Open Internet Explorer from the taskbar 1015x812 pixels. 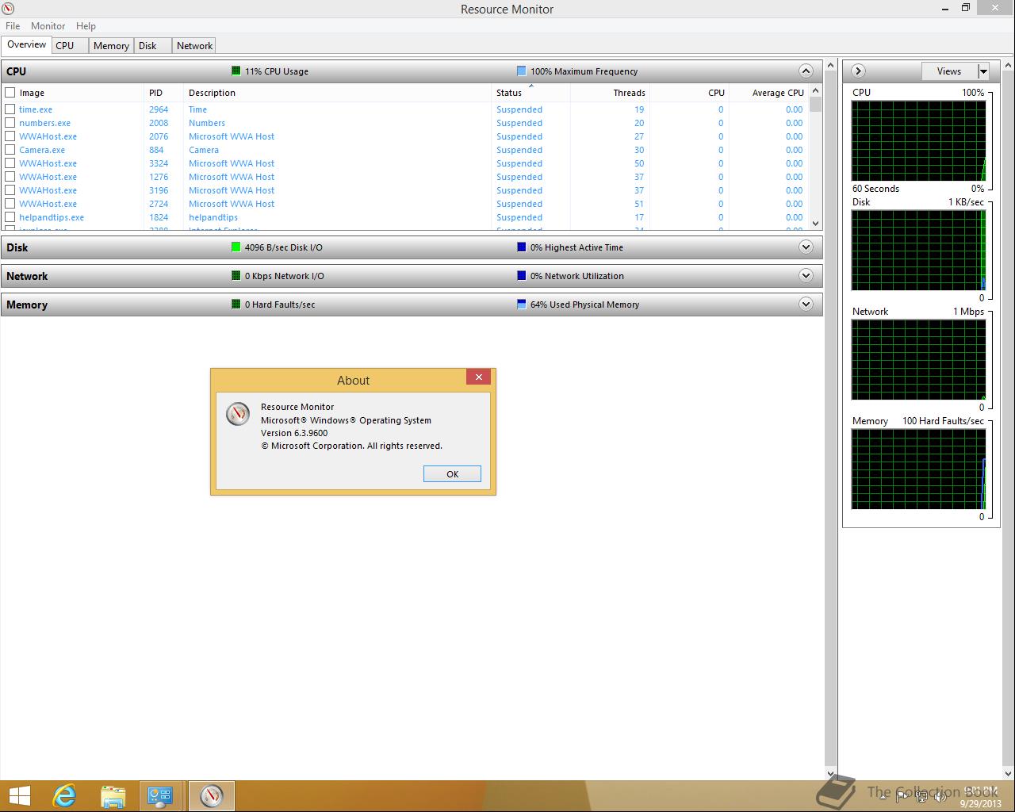click(64, 795)
